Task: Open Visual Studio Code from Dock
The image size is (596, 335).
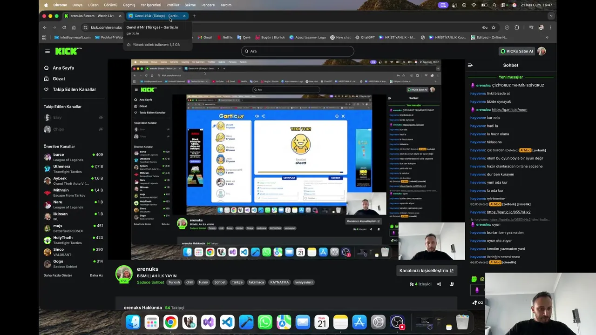Action: pyautogui.click(x=227, y=322)
